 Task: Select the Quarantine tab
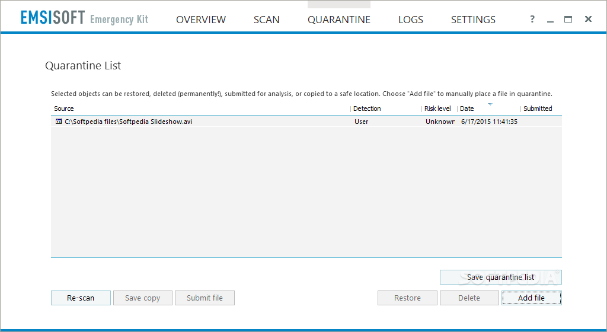click(338, 20)
